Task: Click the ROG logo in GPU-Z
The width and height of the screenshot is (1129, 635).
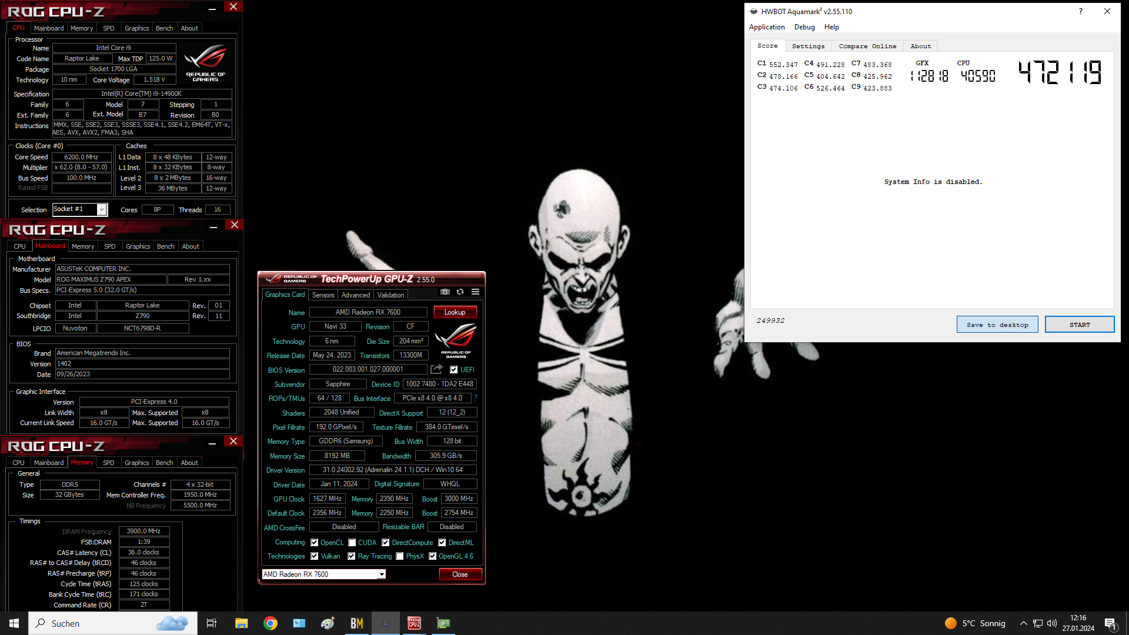Action: tap(455, 340)
